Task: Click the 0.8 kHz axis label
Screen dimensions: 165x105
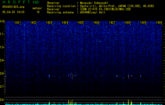Action: pyautogui.click(x=2, y=73)
